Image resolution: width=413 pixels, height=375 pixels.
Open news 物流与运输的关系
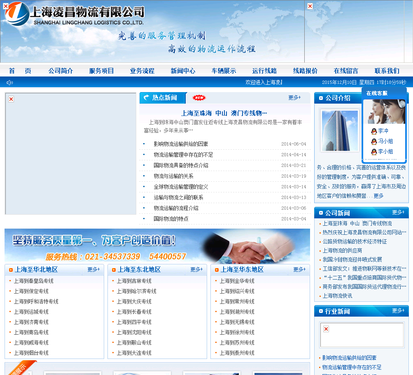pos(174,176)
